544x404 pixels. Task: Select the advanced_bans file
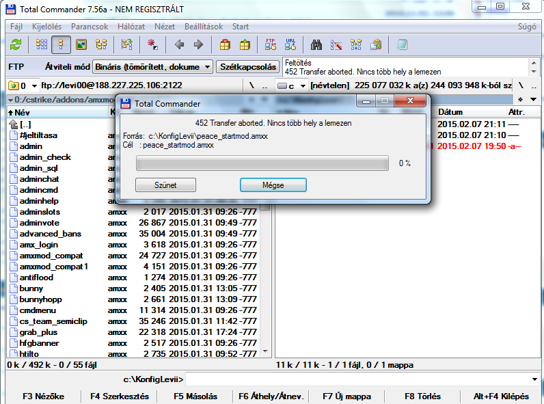tap(51, 234)
